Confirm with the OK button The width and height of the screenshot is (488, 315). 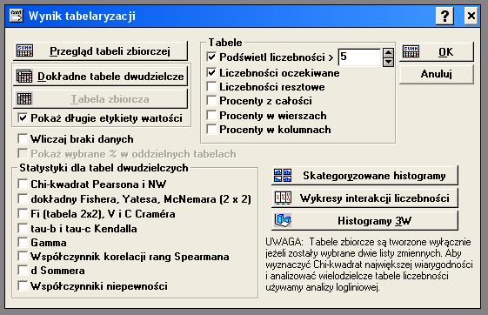click(x=437, y=52)
